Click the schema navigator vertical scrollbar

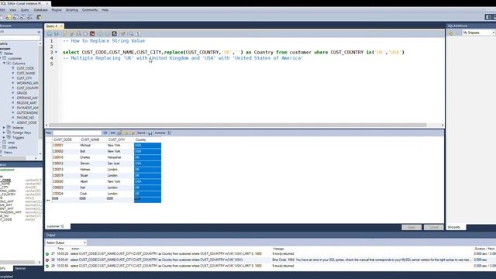pos(40,91)
